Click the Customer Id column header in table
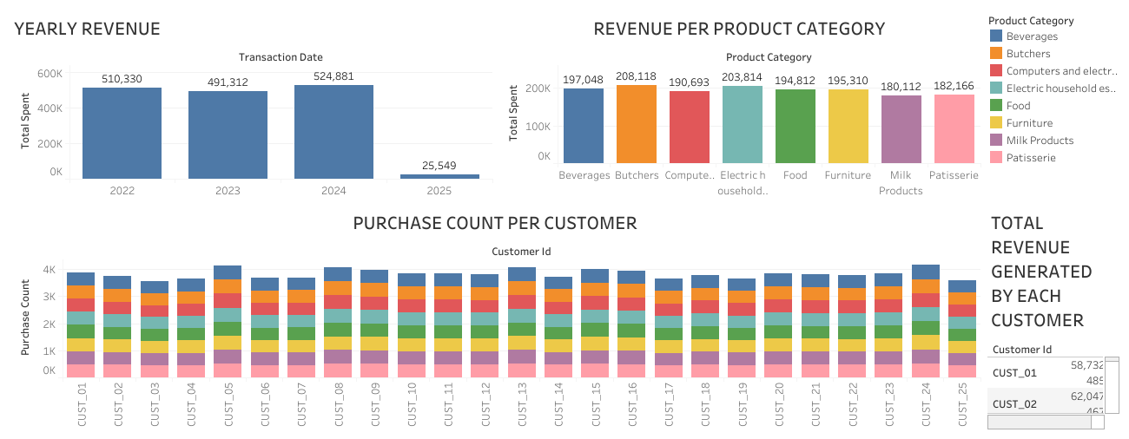The image size is (1129, 439). (1022, 349)
